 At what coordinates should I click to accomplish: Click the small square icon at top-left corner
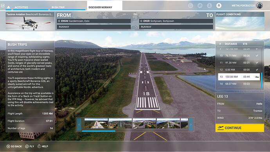tap(3, 5)
